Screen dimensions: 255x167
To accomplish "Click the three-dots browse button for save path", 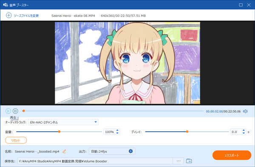I will pyautogui.click(x=178, y=161).
